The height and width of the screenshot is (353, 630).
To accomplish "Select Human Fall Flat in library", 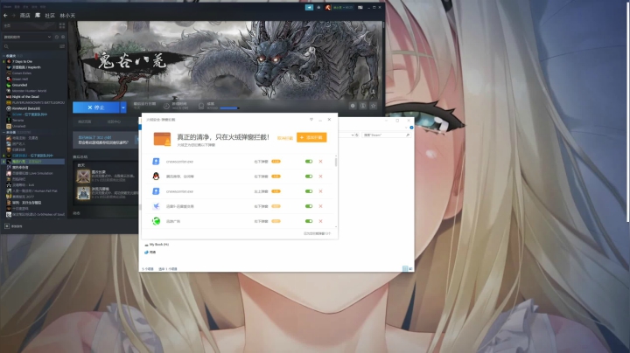I will tap(34, 191).
